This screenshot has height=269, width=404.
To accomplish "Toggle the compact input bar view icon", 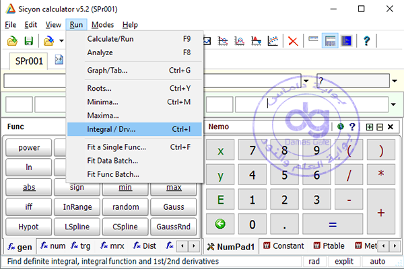I will coord(313,39).
